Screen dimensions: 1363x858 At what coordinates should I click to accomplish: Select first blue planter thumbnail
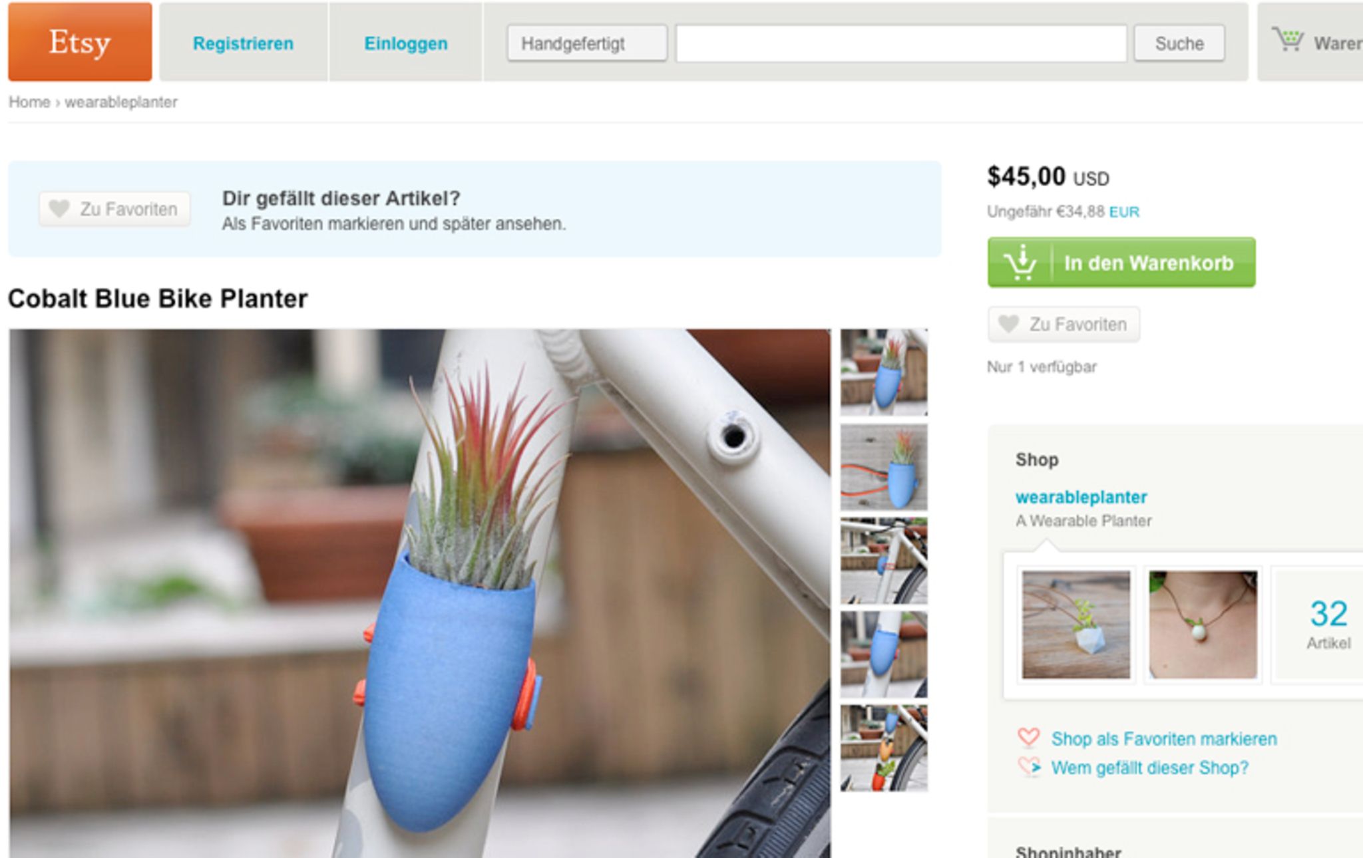[x=884, y=372]
